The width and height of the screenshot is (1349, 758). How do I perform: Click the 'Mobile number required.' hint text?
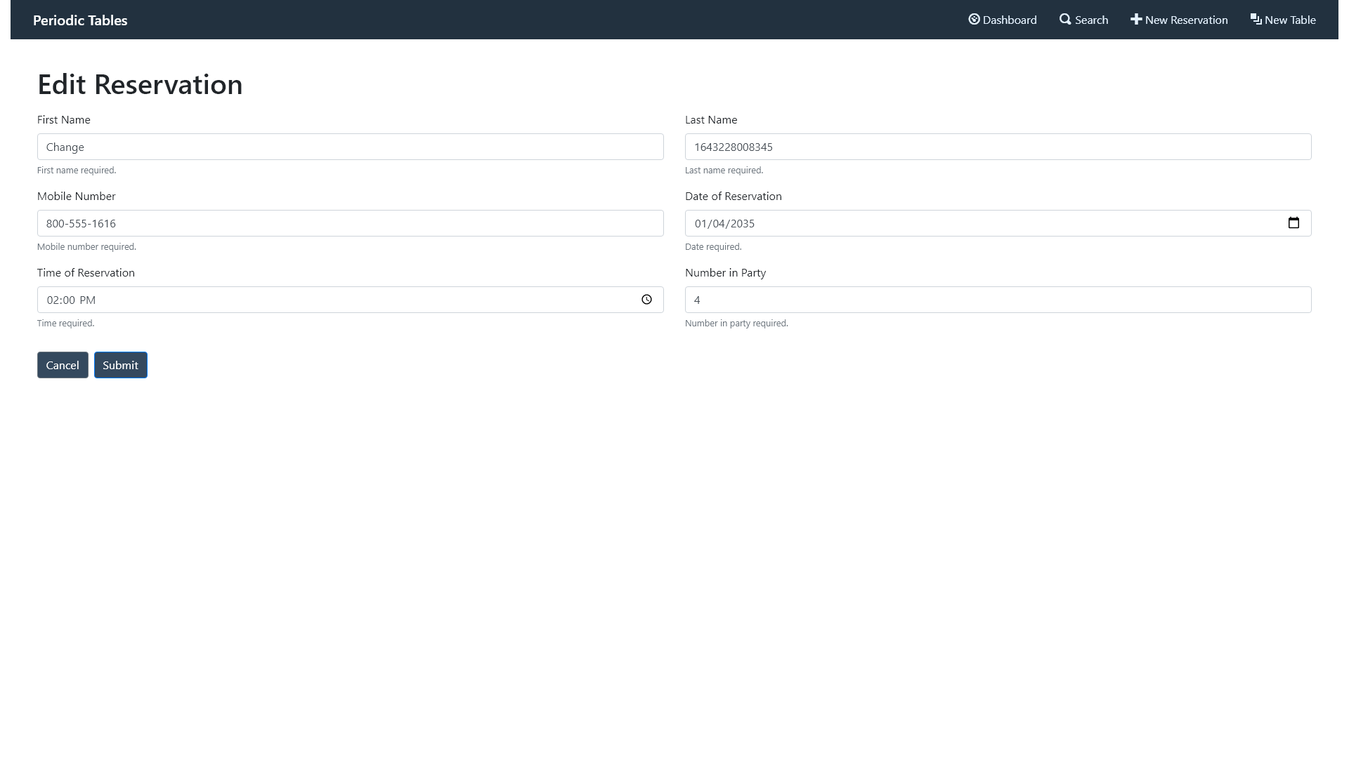tap(86, 247)
